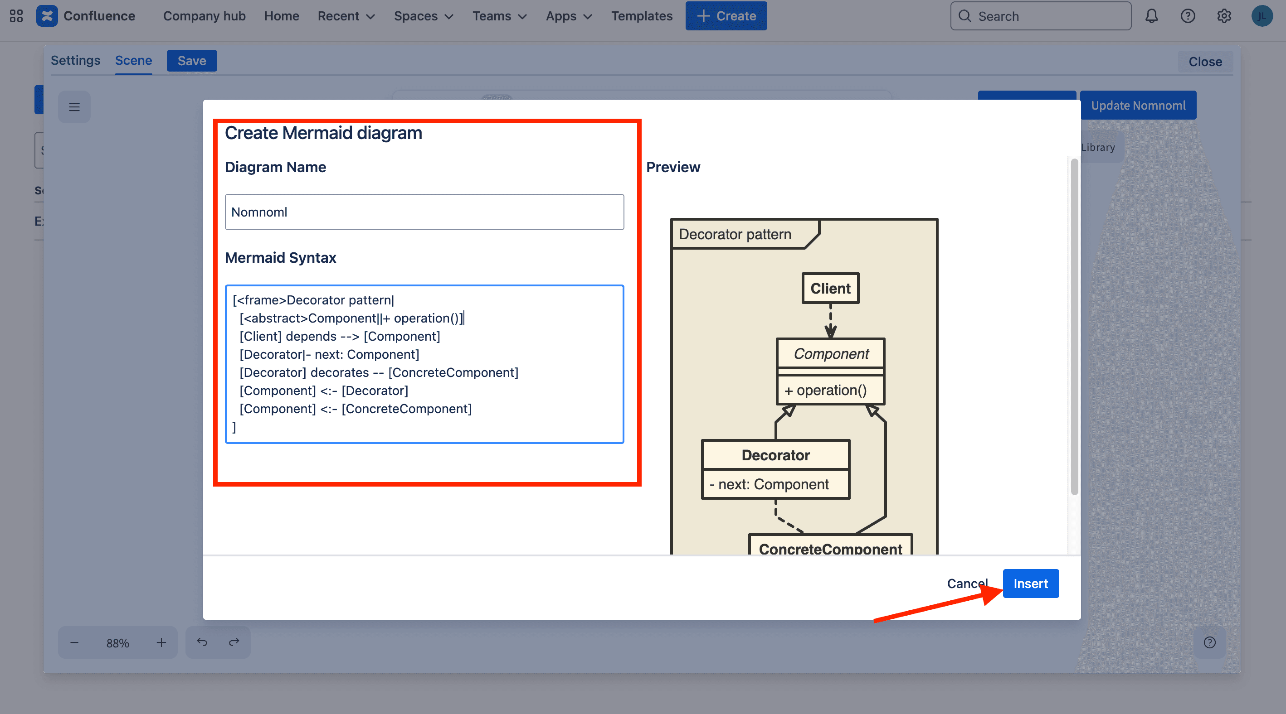Click the Client box in preview
Viewport: 1286px width, 714px height.
(830, 288)
